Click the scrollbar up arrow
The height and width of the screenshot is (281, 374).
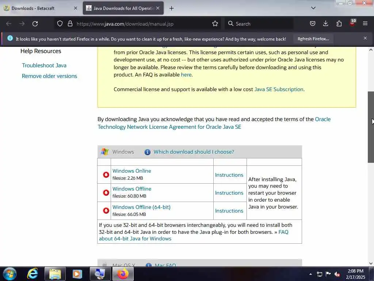[371, 50]
